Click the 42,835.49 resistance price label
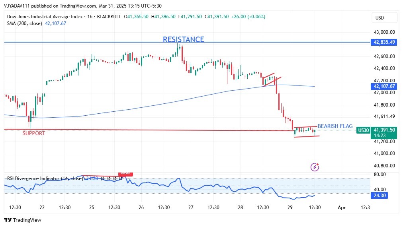 click(x=384, y=42)
